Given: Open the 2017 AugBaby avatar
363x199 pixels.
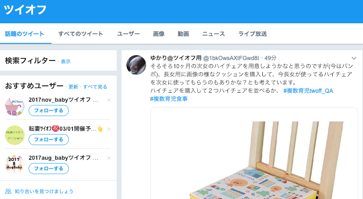Looking at the screenshot, I should pyautogui.click(x=15, y=164).
